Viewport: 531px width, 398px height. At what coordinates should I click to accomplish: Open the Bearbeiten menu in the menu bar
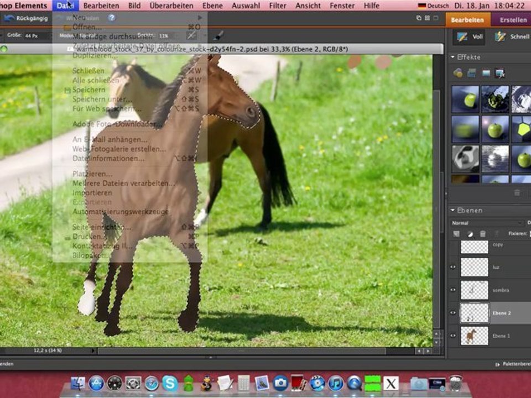(x=101, y=6)
